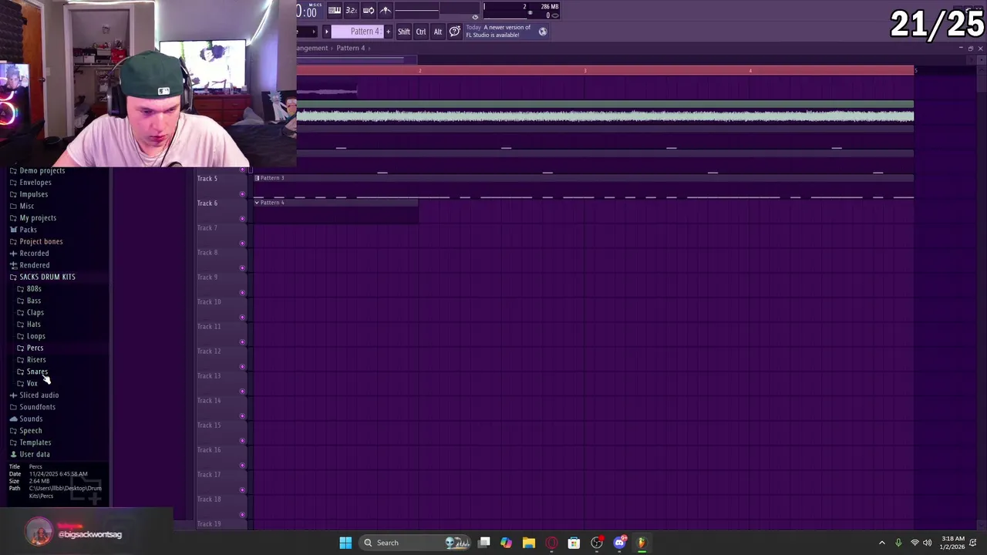Image resolution: width=987 pixels, height=555 pixels.
Task: Open Task View from the taskbar
Action: (x=483, y=543)
